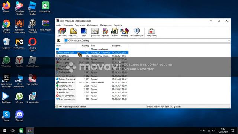
Task: Expand the address path dropdown arrow
Action: 229,41
